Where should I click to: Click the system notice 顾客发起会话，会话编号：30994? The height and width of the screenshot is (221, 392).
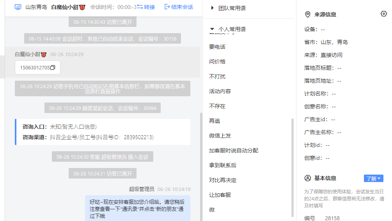(103, 108)
